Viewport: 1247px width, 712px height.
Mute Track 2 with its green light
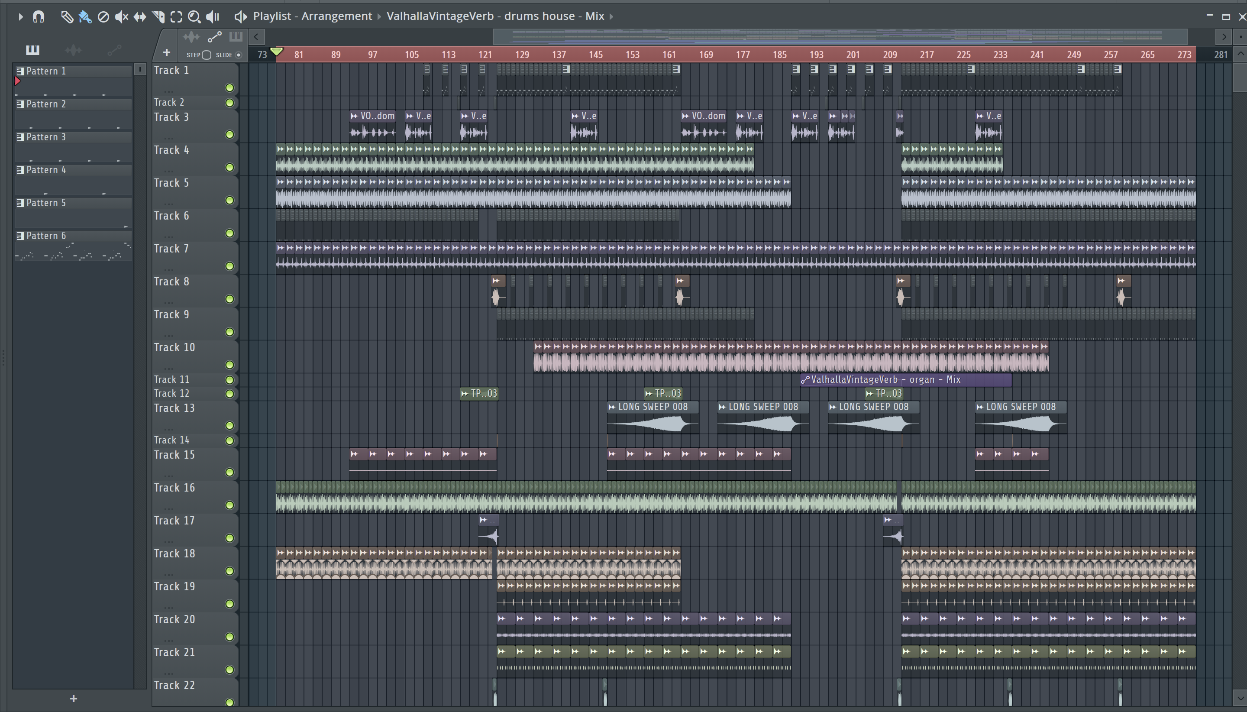[230, 103]
